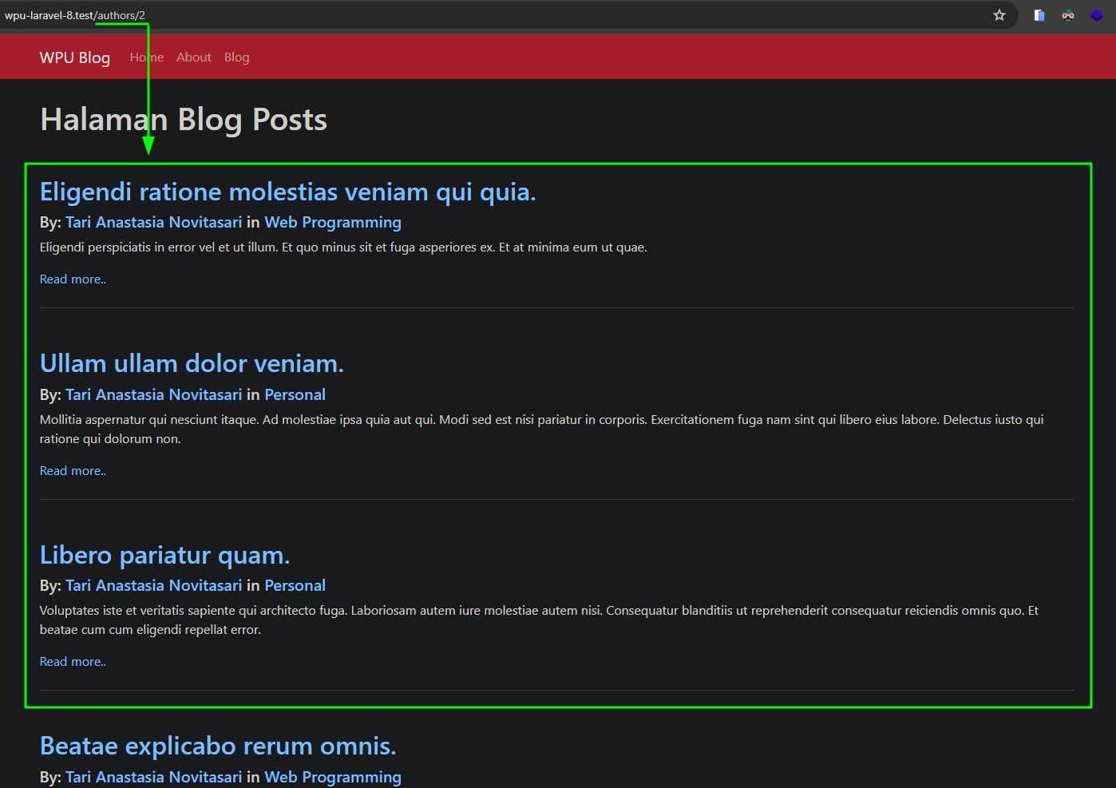
Task: Open the robot-face extension with glasses
Action: tap(1067, 15)
